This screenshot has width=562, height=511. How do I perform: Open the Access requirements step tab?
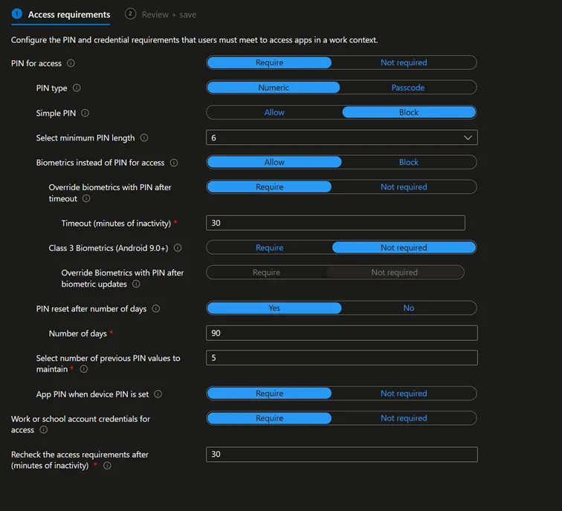pyautogui.click(x=68, y=14)
